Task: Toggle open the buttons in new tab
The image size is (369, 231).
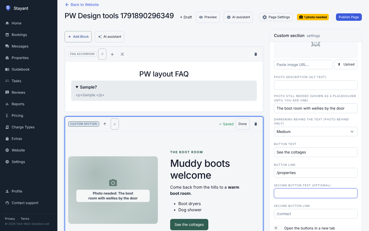Action: (x=278, y=228)
